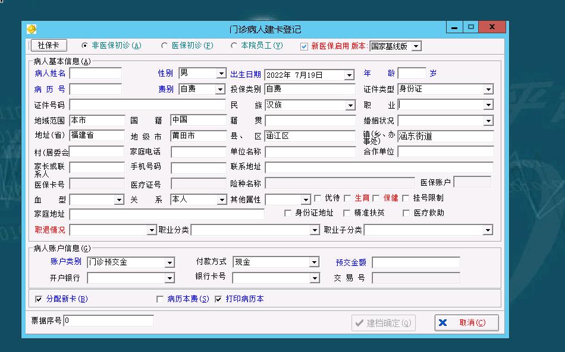Toggle the 身份证地址 checkbox

287,213
